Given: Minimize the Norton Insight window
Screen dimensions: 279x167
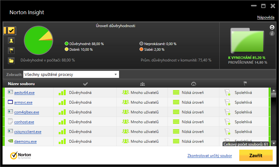Looking at the screenshot, I should pyautogui.click(x=254, y=6).
